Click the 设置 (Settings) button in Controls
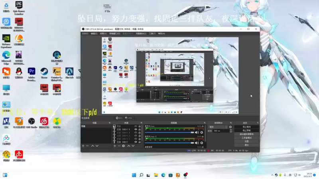The width and height of the screenshot is (319, 179). 246,142
